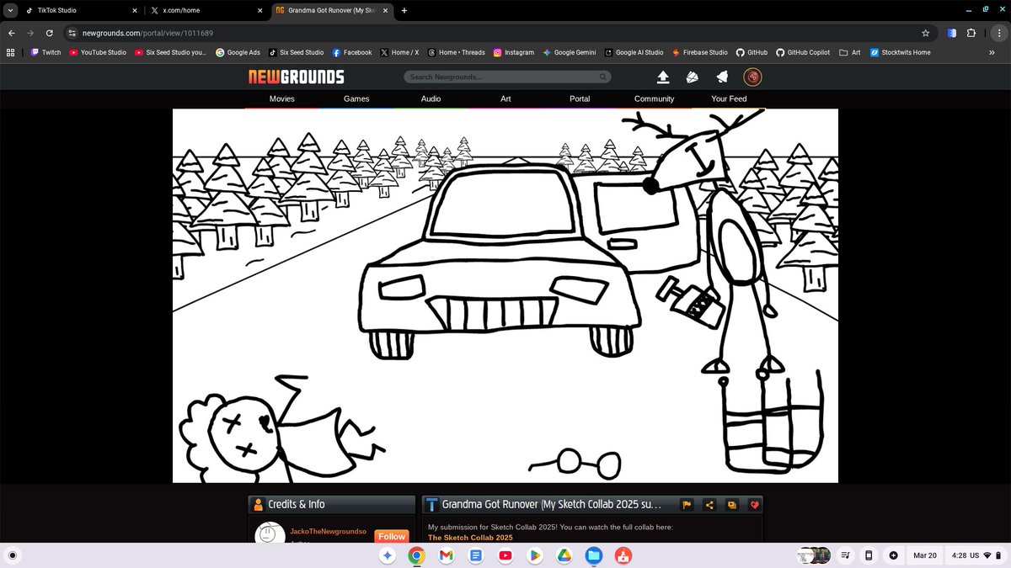Go forward in browser history
1011x568 pixels.
(x=30, y=33)
